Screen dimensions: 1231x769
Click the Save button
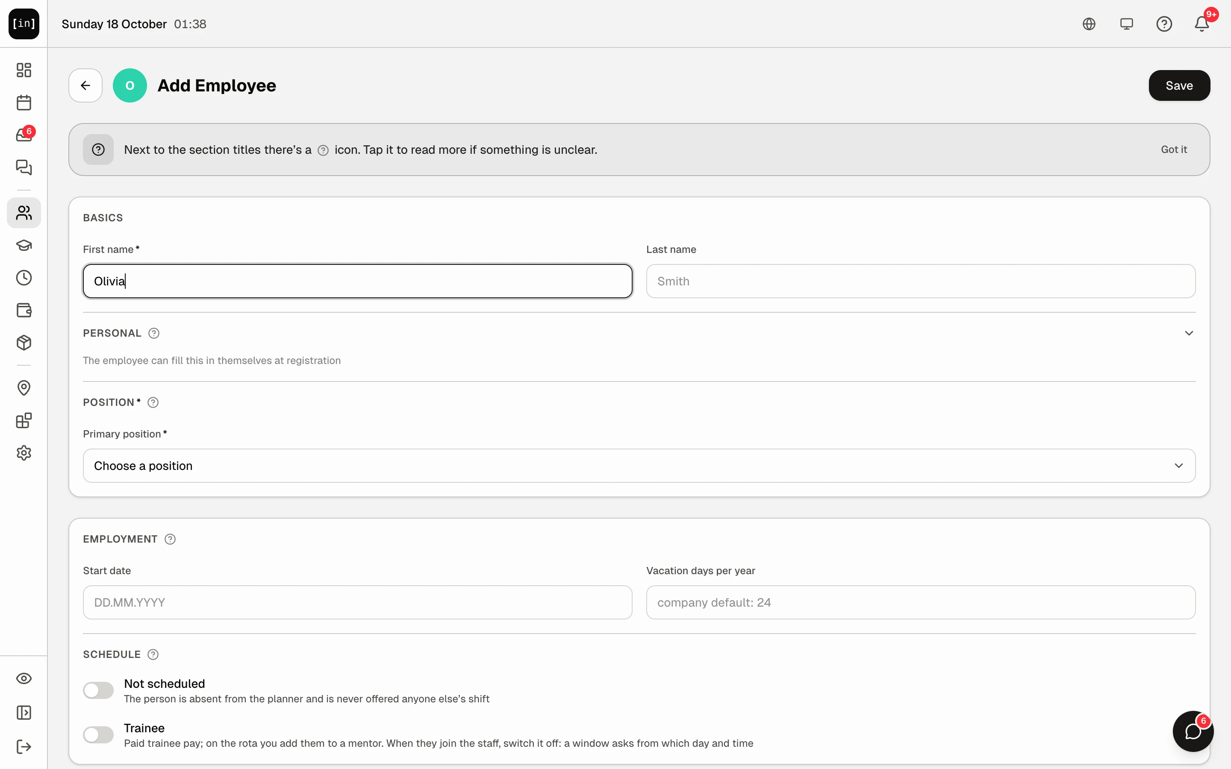pos(1179,85)
